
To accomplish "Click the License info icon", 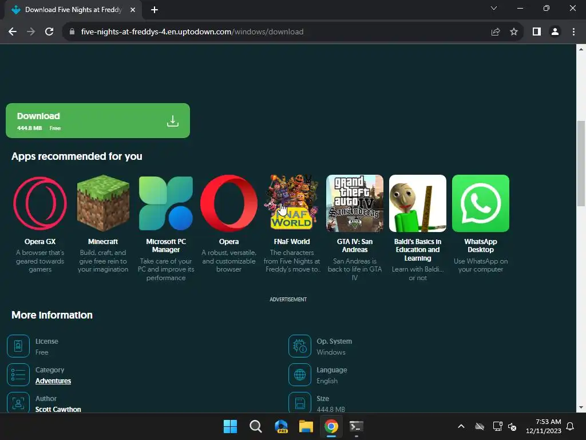I will 18,346.
